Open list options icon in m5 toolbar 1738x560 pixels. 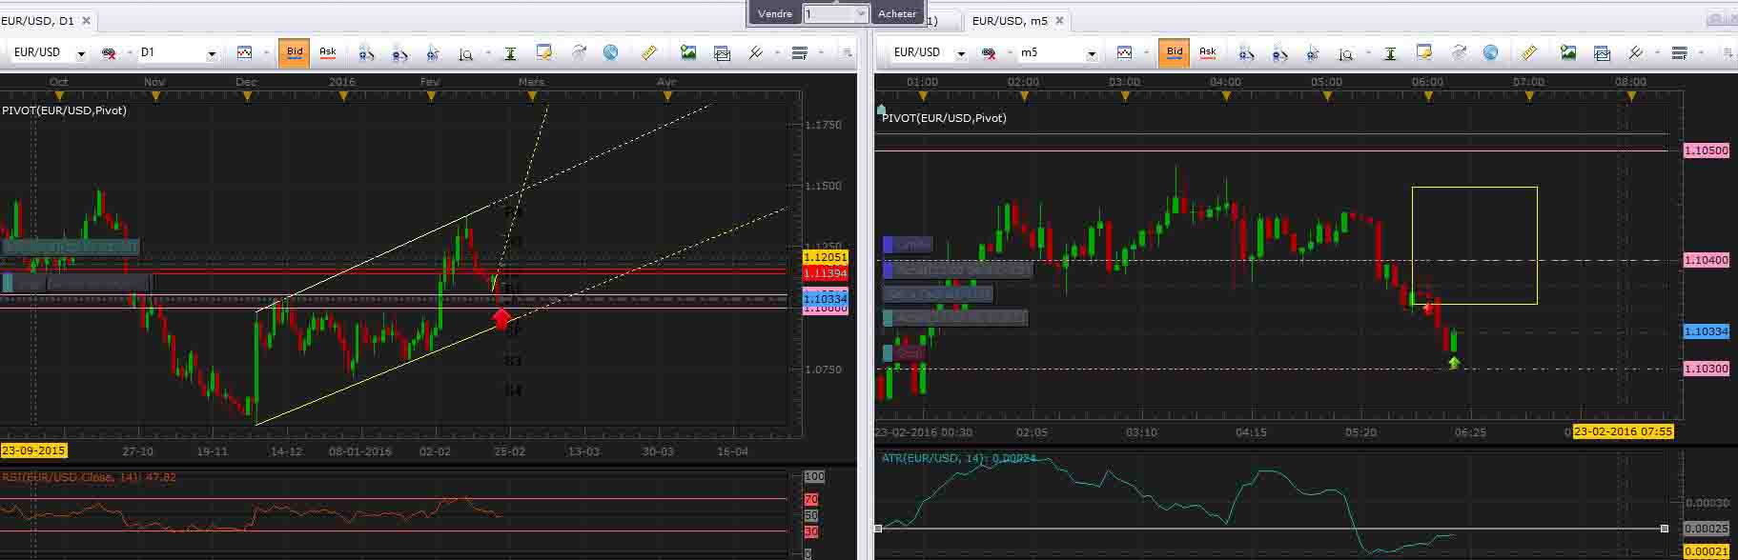1680,52
